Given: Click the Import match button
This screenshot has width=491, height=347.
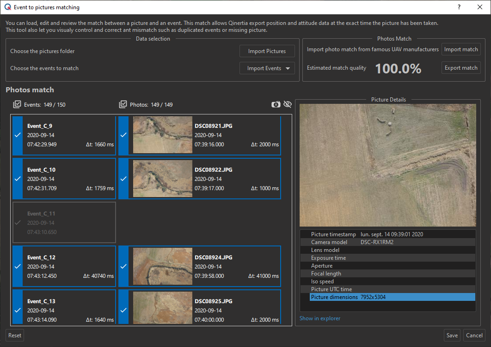Looking at the screenshot, I should tap(461, 49).
